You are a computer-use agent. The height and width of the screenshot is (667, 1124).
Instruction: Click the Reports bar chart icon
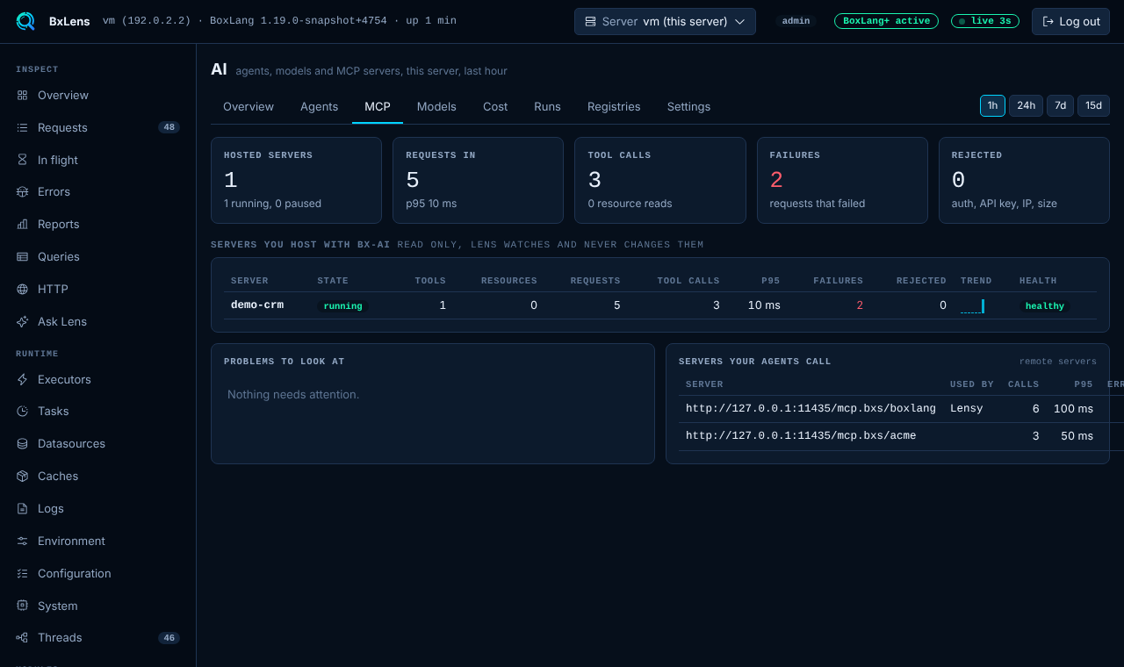click(22, 224)
